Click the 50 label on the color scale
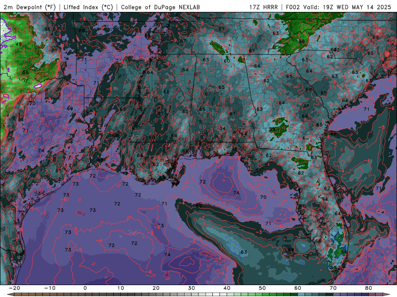Screen dimensions: 397x297 (263, 288)
